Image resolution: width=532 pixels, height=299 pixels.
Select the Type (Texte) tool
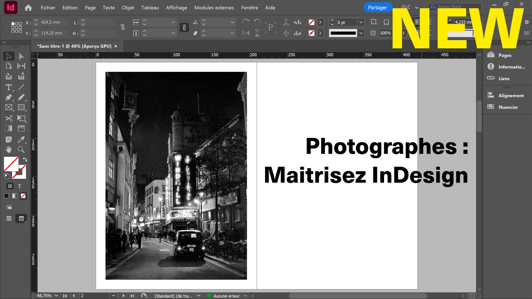point(9,87)
